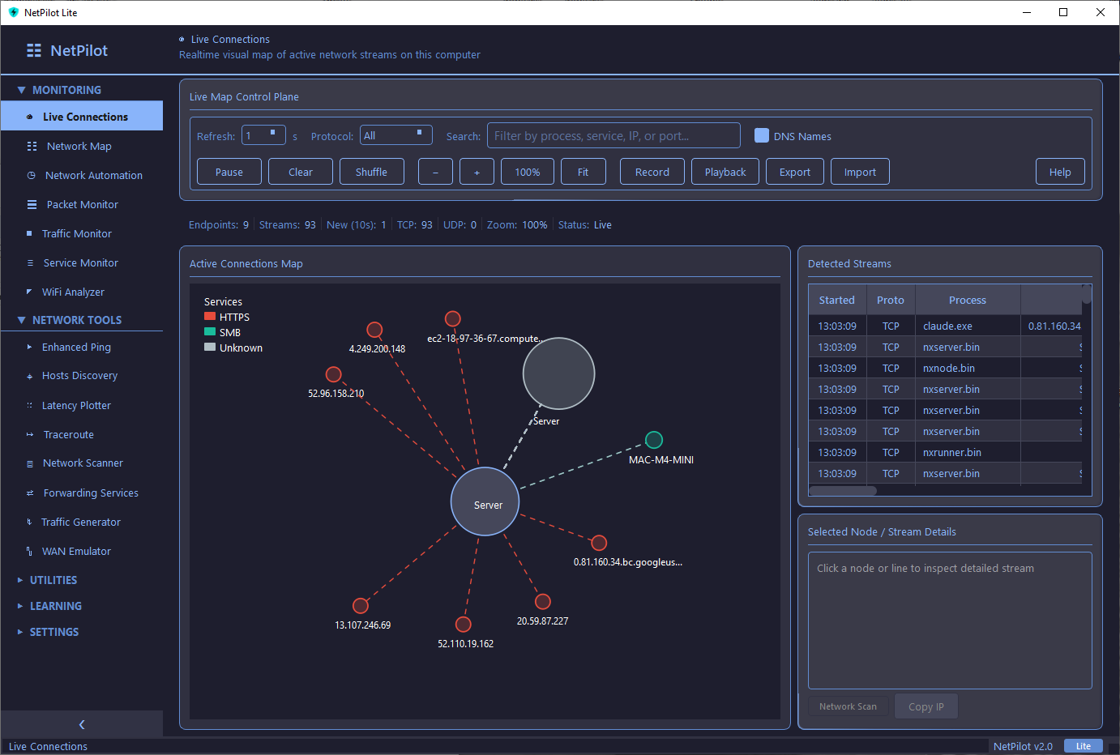Click the Record button
The width and height of the screenshot is (1120, 755).
(x=652, y=171)
